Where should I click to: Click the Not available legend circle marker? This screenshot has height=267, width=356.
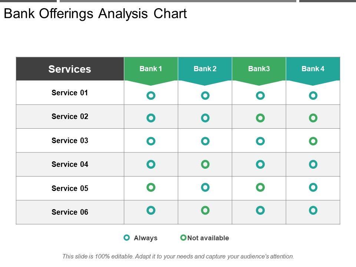183,238
